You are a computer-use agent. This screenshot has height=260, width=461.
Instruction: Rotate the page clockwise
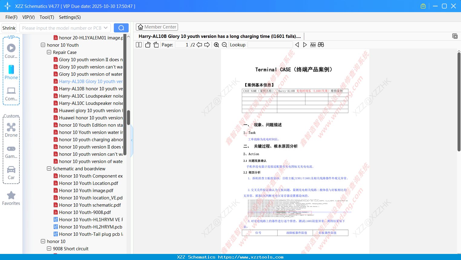coord(156,45)
